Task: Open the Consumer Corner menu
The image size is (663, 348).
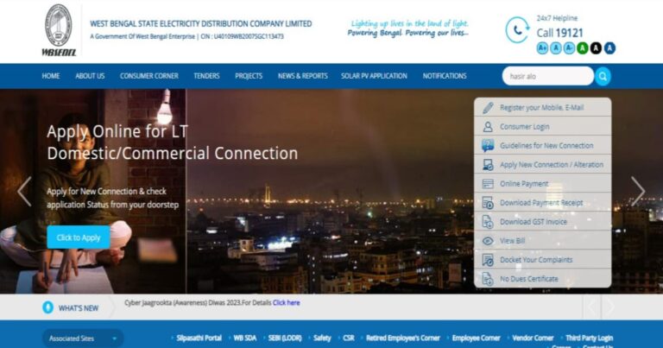Action: 148,76
